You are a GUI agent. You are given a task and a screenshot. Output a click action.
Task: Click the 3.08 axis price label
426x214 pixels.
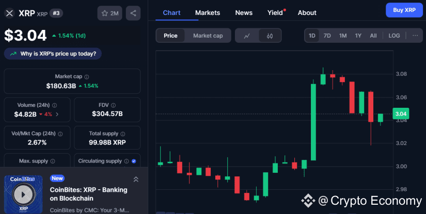(x=401, y=74)
